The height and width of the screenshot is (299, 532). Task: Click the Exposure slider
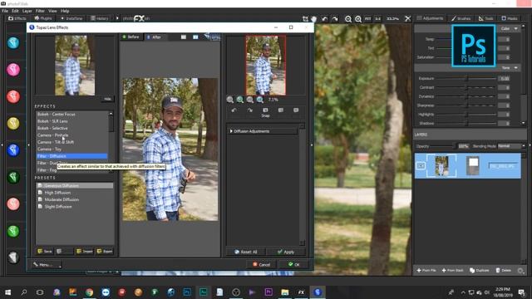click(466, 78)
